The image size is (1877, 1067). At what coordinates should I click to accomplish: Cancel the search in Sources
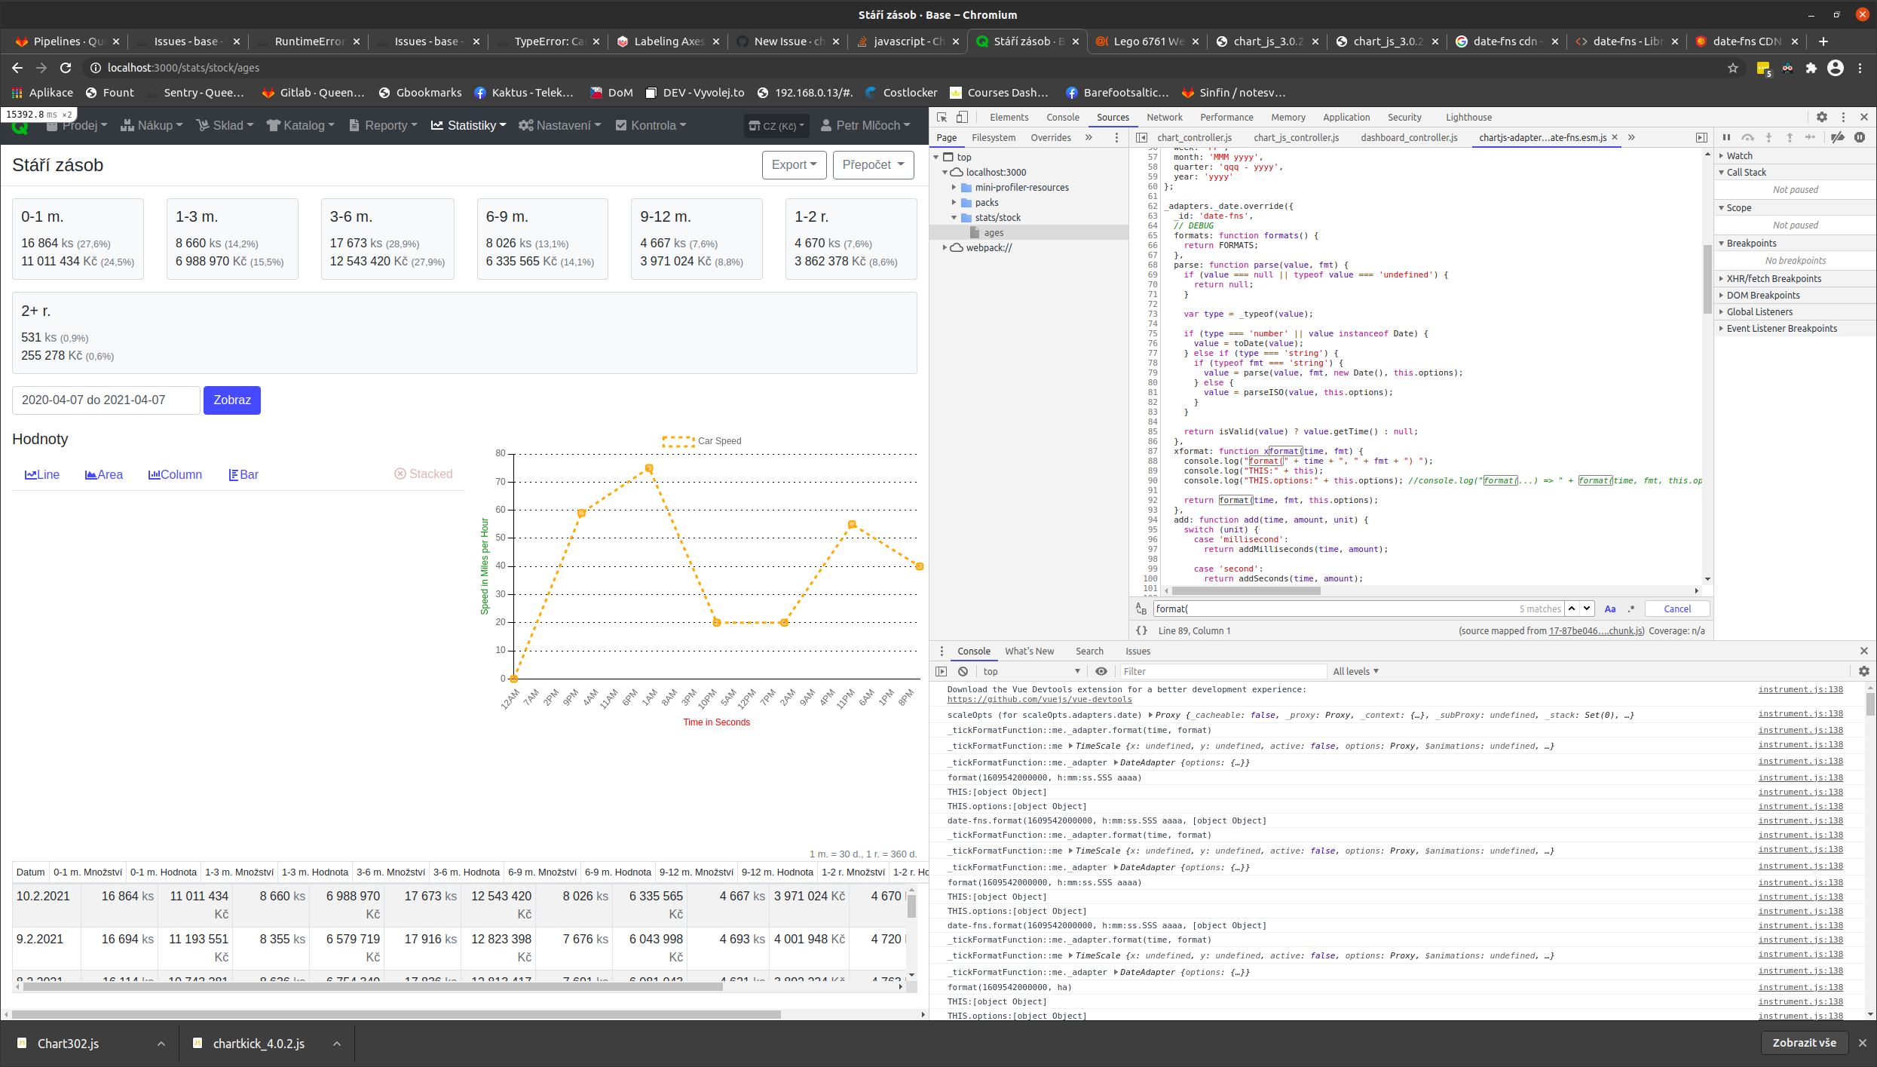tap(1676, 609)
